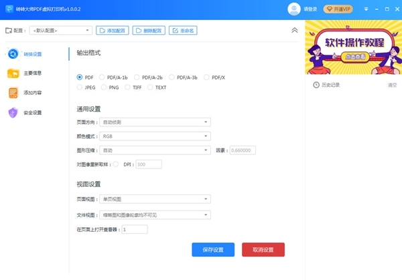
Task: Click the 输出格式 section heading
Action: point(88,53)
